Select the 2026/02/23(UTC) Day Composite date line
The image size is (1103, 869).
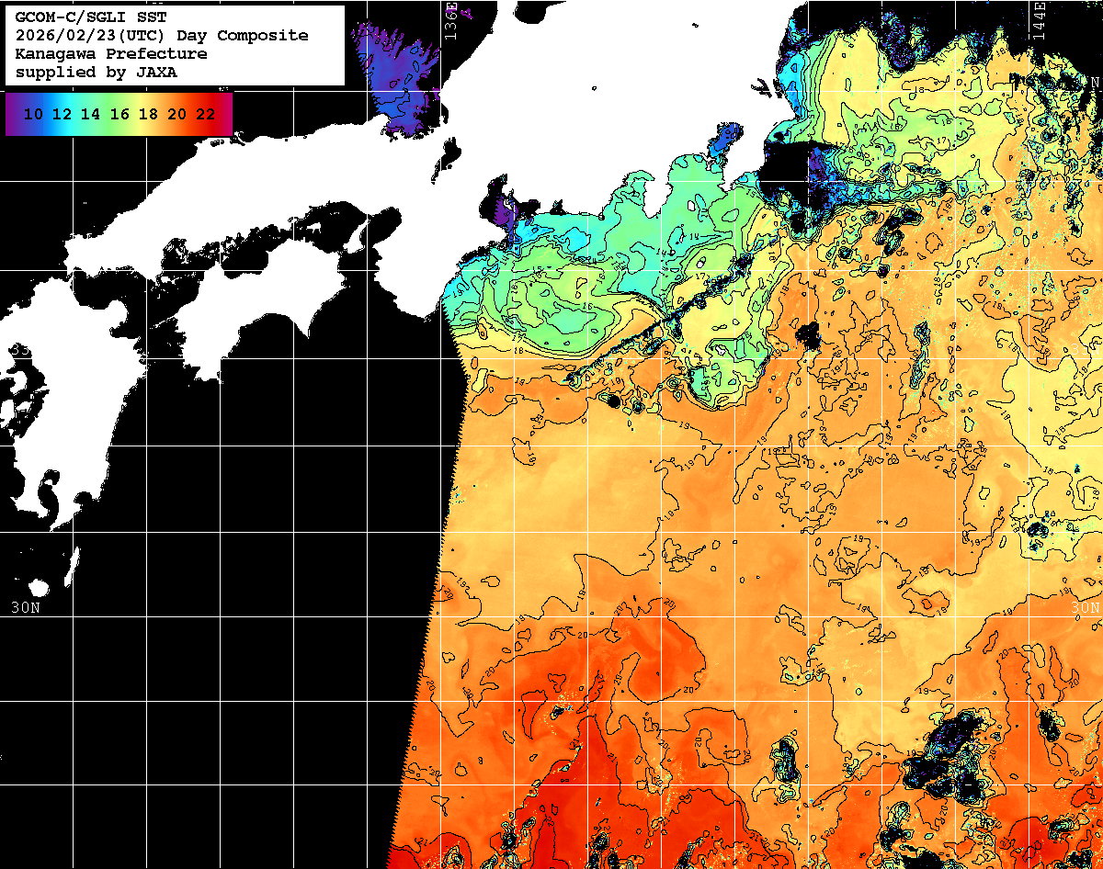coord(161,36)
